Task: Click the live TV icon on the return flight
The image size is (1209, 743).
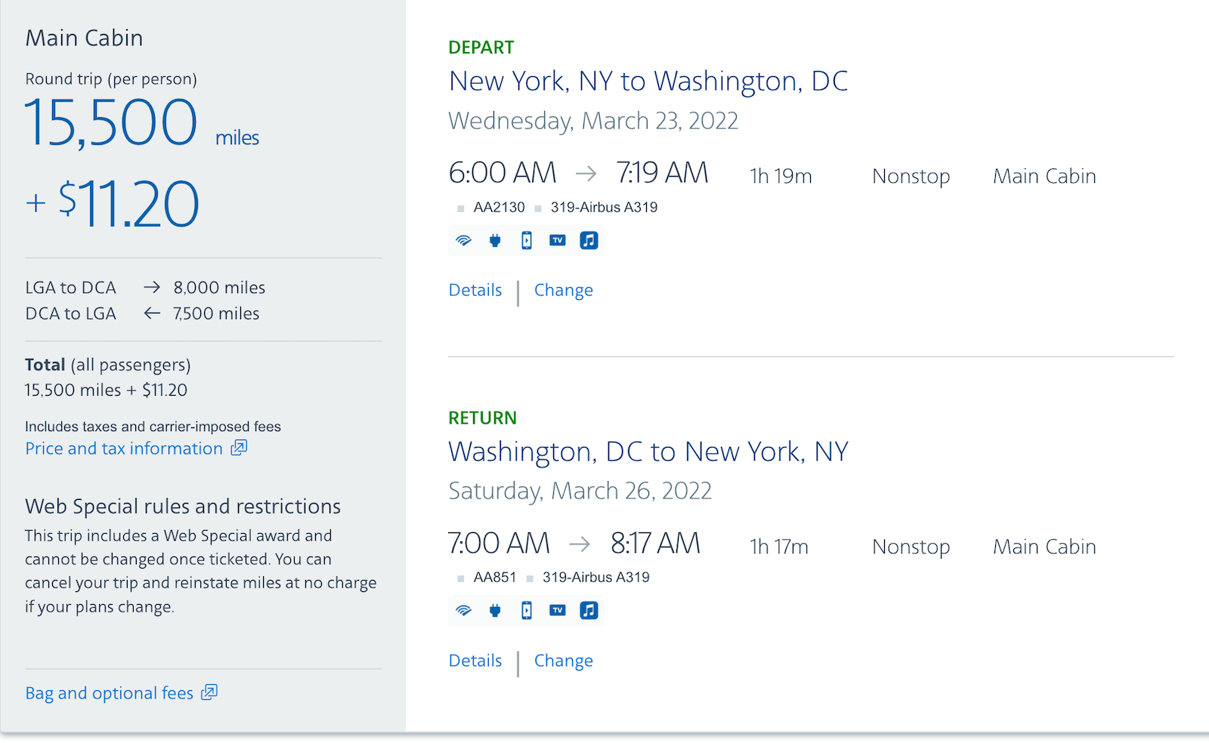Action: click(x=558, y=610)
